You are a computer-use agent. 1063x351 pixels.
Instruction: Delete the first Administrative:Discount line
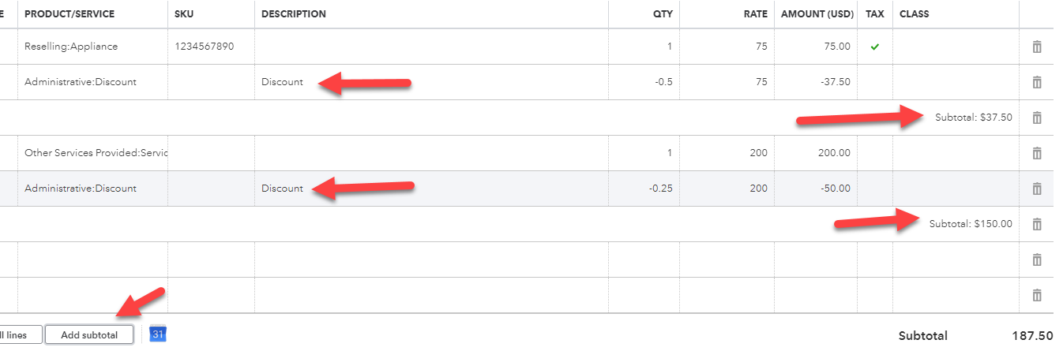coord(1037,82)
